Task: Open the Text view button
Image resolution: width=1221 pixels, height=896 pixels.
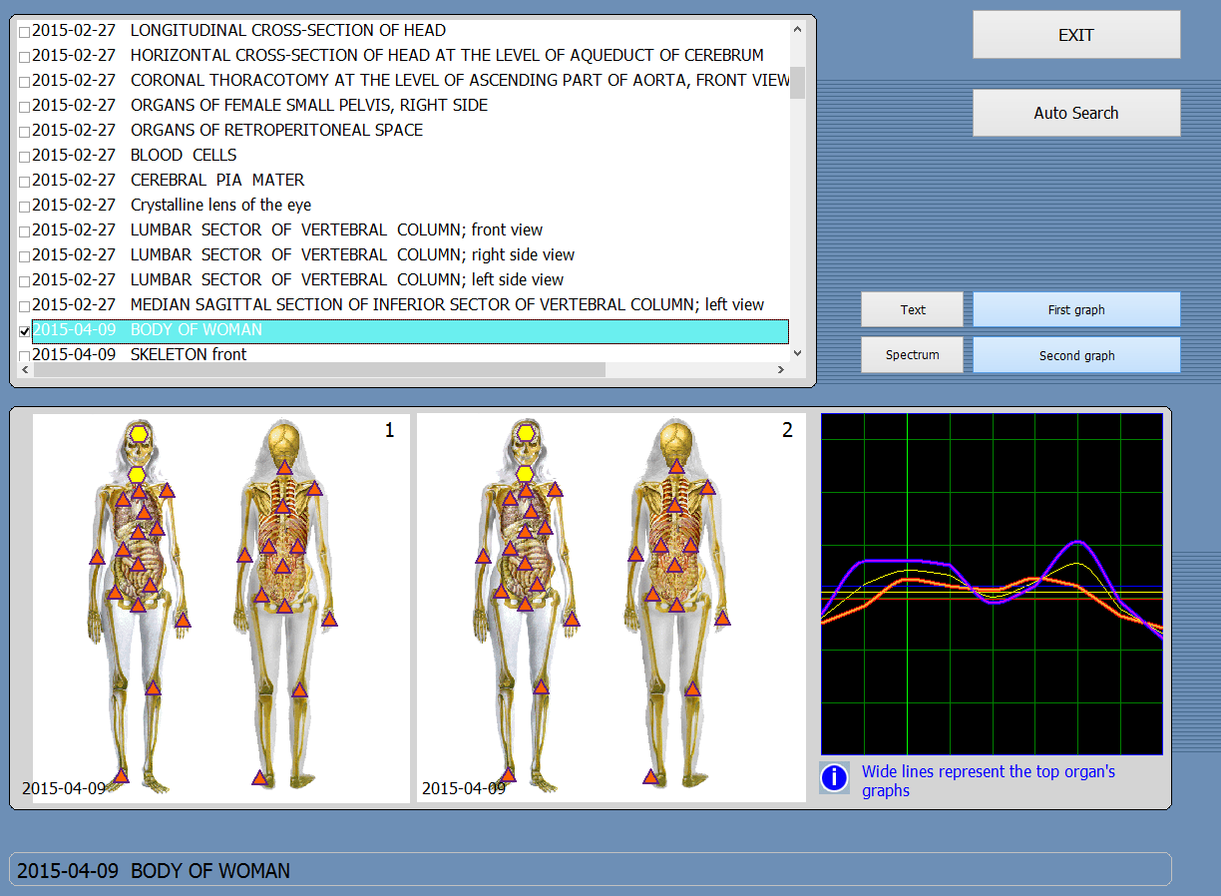Action: tap(913, 309)
